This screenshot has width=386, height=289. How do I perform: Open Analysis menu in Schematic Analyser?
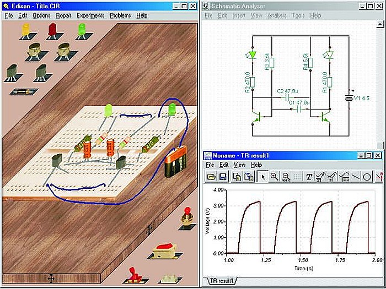pos(277,15)
